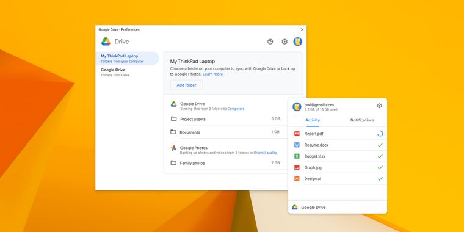The width and height of the screenshot is (464, 232).
Task: Open the gear icon in the activity popup
Action: click(379, 106)
